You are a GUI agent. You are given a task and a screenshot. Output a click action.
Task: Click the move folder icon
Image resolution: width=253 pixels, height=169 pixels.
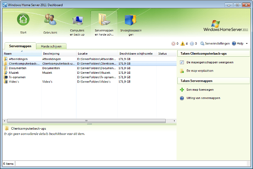[x=182, y=71]
